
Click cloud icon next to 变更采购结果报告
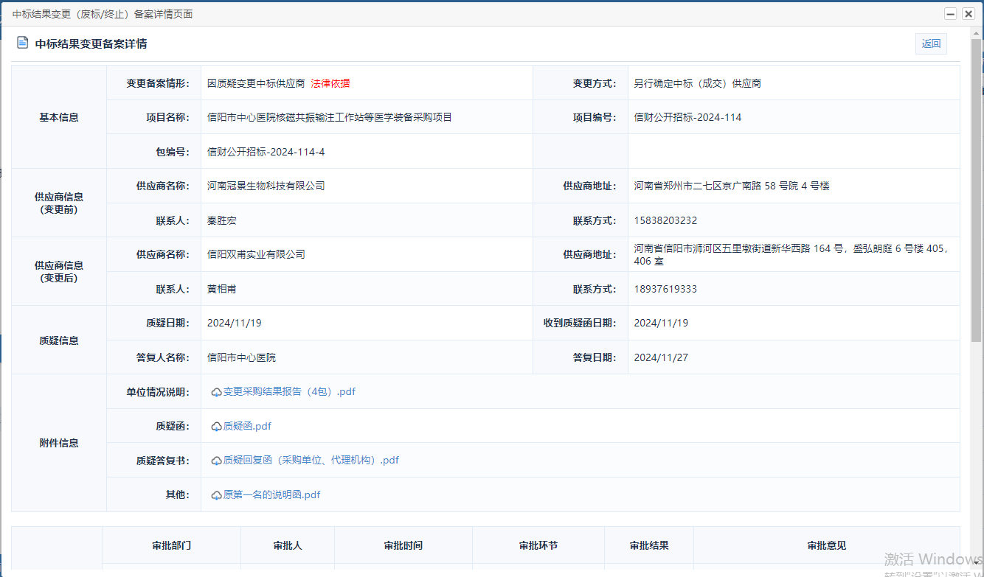(216, 393)
